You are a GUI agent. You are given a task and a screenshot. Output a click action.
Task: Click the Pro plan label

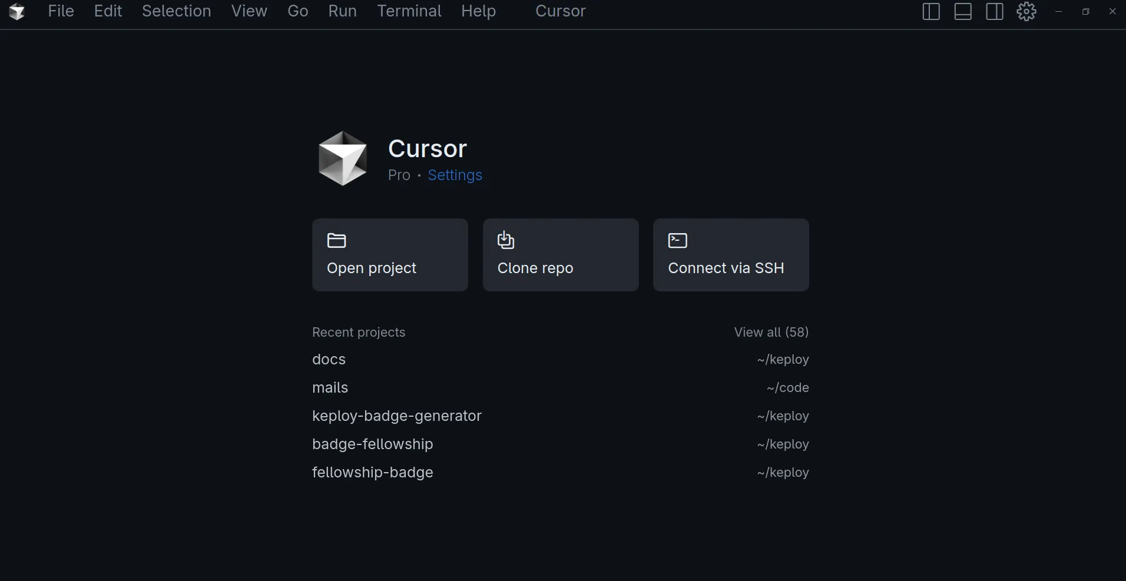399,175
